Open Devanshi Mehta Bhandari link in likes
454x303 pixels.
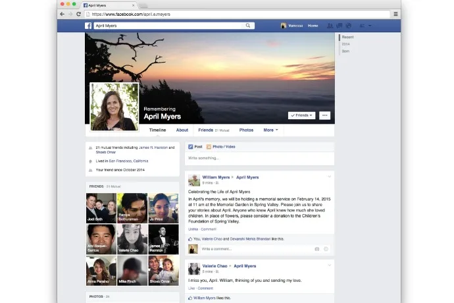click(x=250, y=239)
